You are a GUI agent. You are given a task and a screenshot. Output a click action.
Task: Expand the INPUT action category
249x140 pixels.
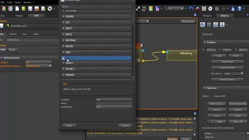(96, 28)
